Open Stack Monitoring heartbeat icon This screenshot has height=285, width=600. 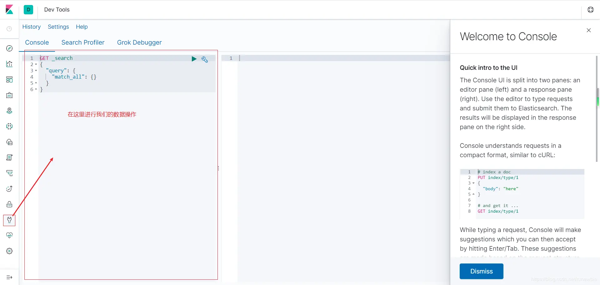tap(9, 235)
